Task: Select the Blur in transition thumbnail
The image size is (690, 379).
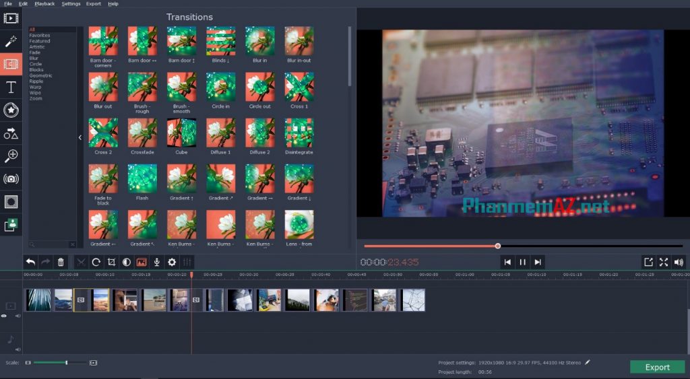Action: tap(260, 41)
